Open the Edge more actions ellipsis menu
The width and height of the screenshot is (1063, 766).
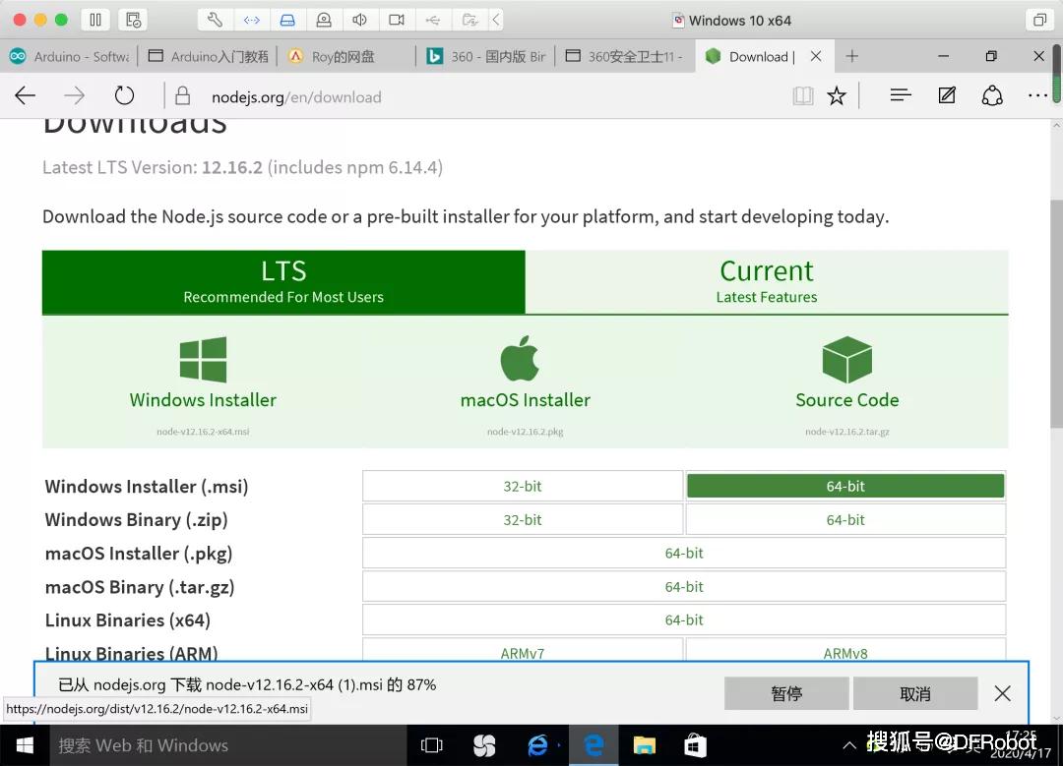(1037, 95)
